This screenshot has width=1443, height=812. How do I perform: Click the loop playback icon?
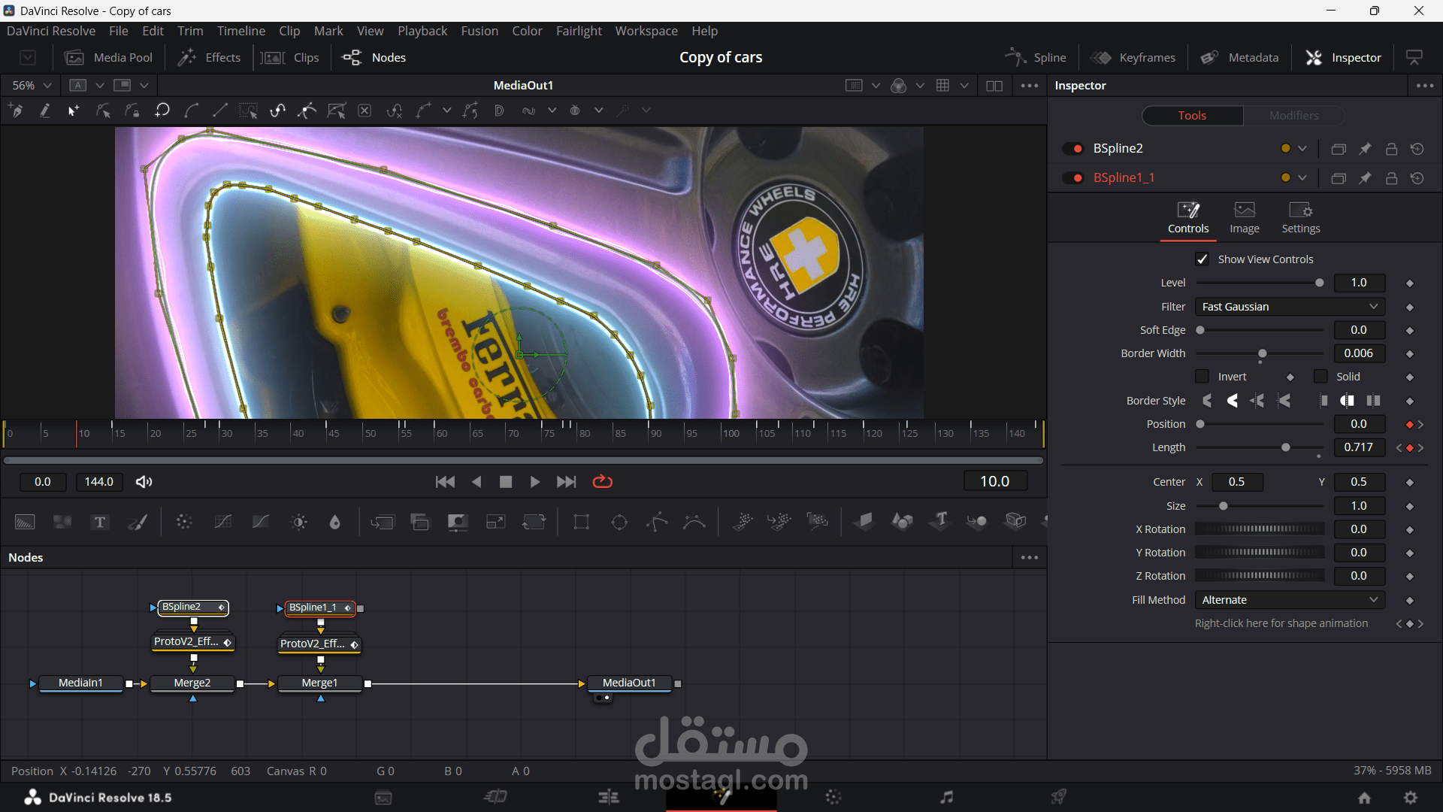coord(603,482)
